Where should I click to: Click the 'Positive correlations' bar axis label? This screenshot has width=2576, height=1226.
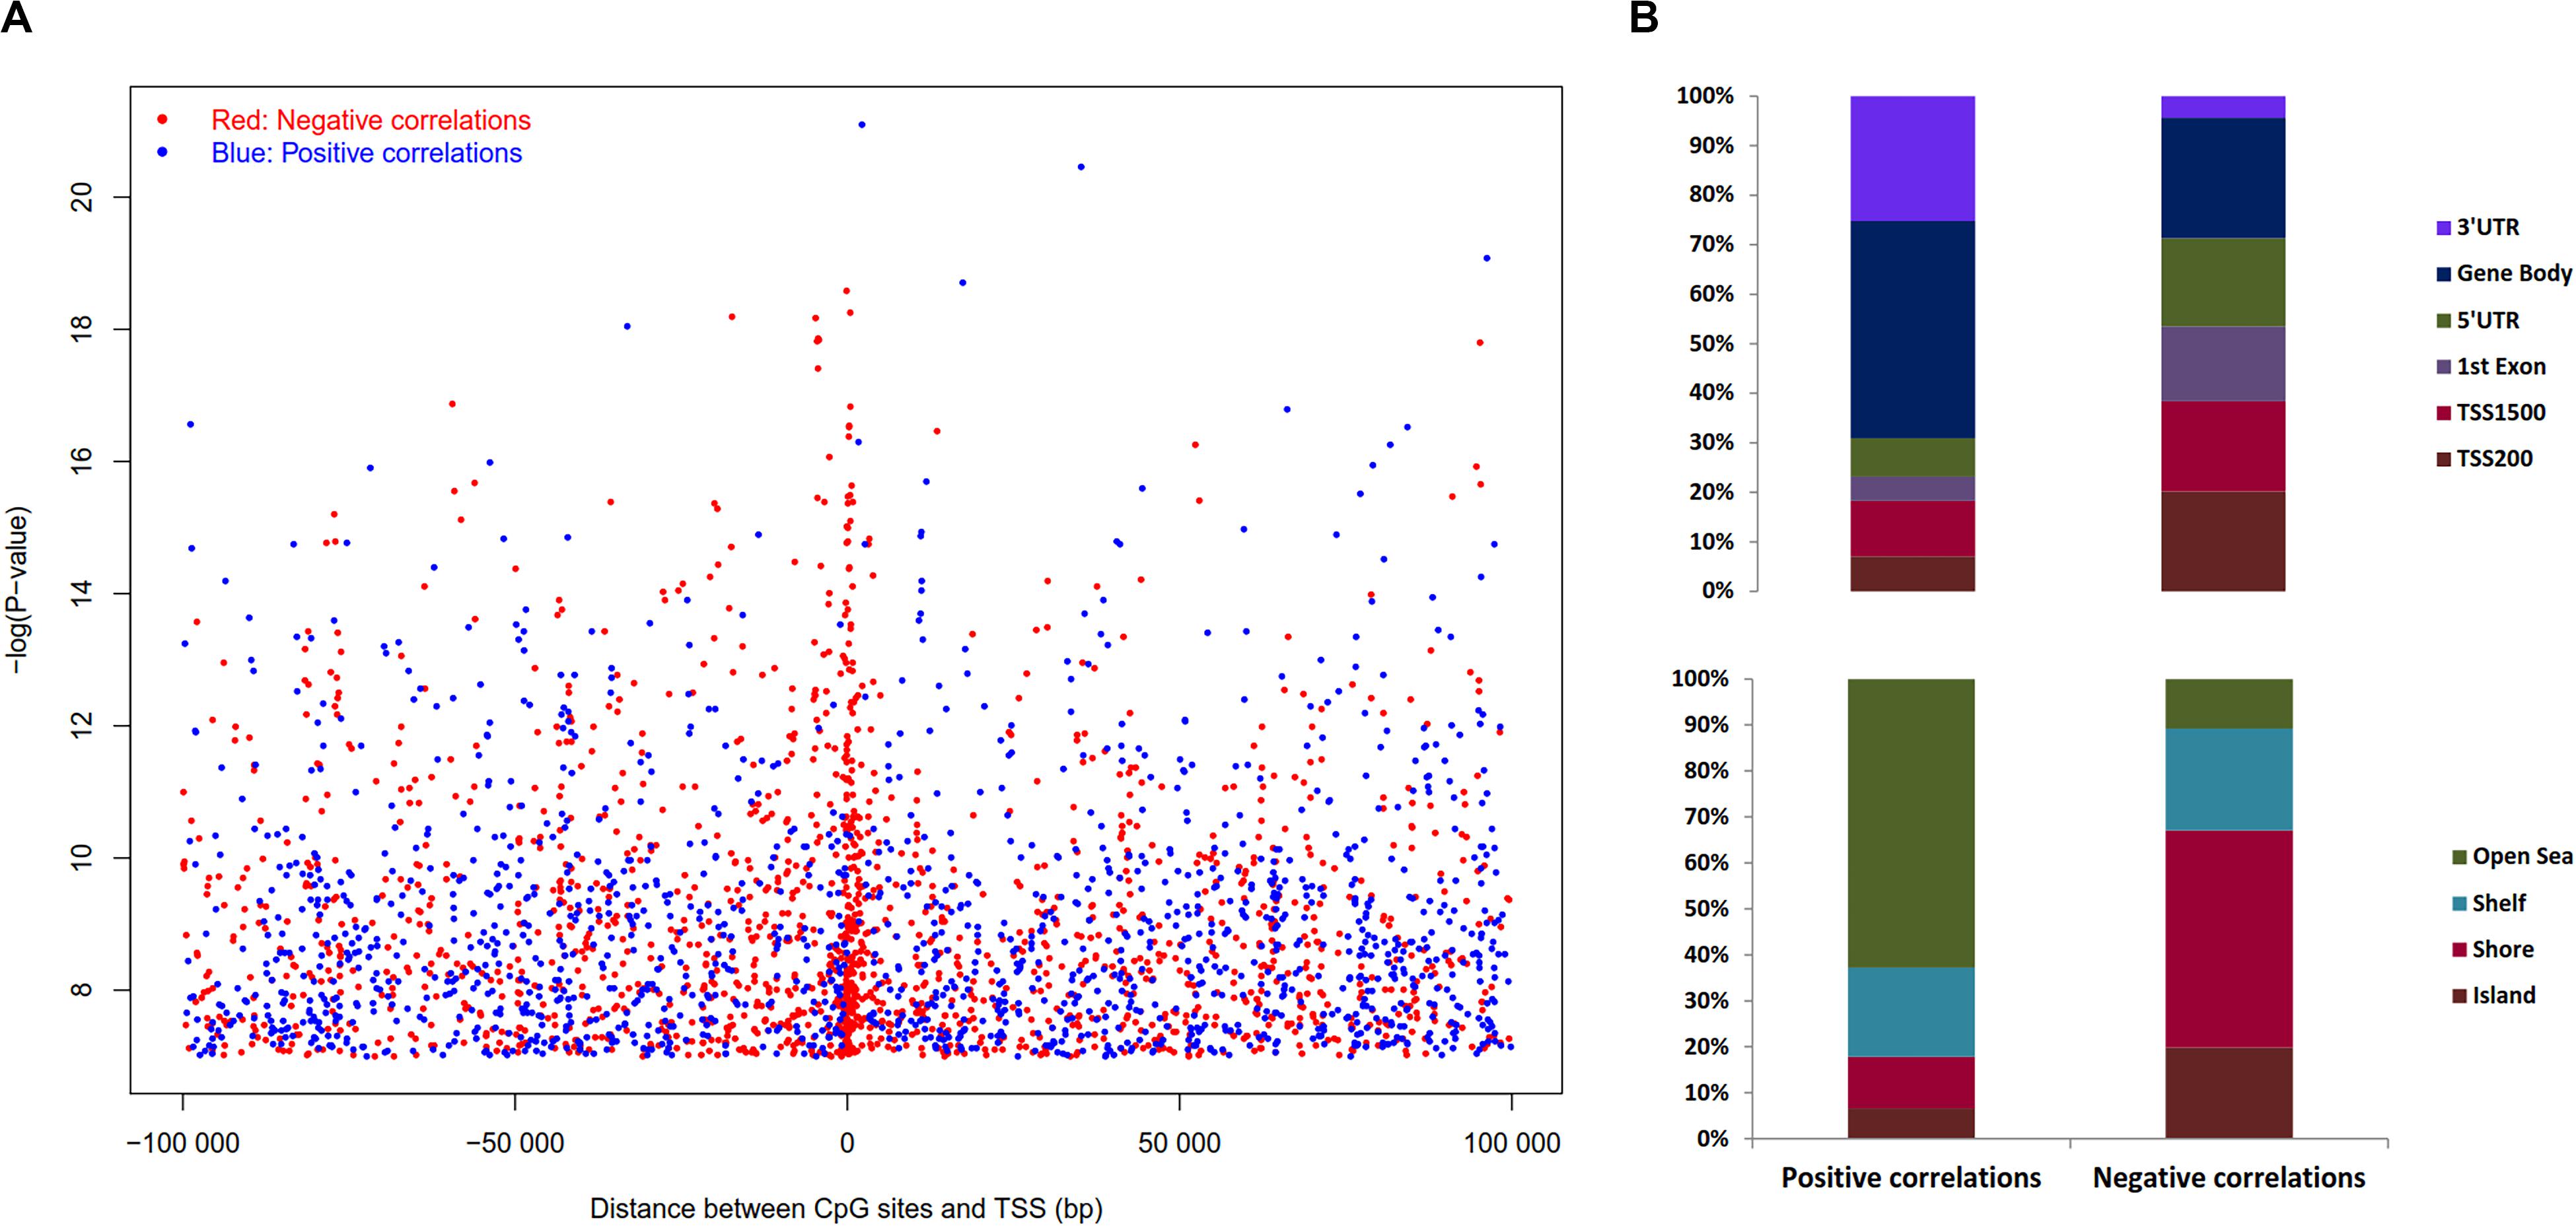(1911, 1178)
